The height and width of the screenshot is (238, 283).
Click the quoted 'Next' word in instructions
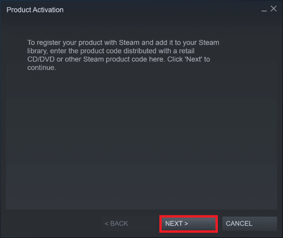[193, 59]
